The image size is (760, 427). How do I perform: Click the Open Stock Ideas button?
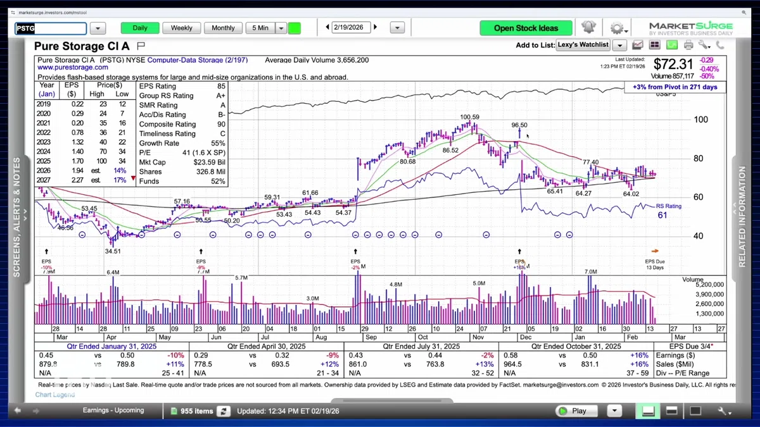pos(526,28)
